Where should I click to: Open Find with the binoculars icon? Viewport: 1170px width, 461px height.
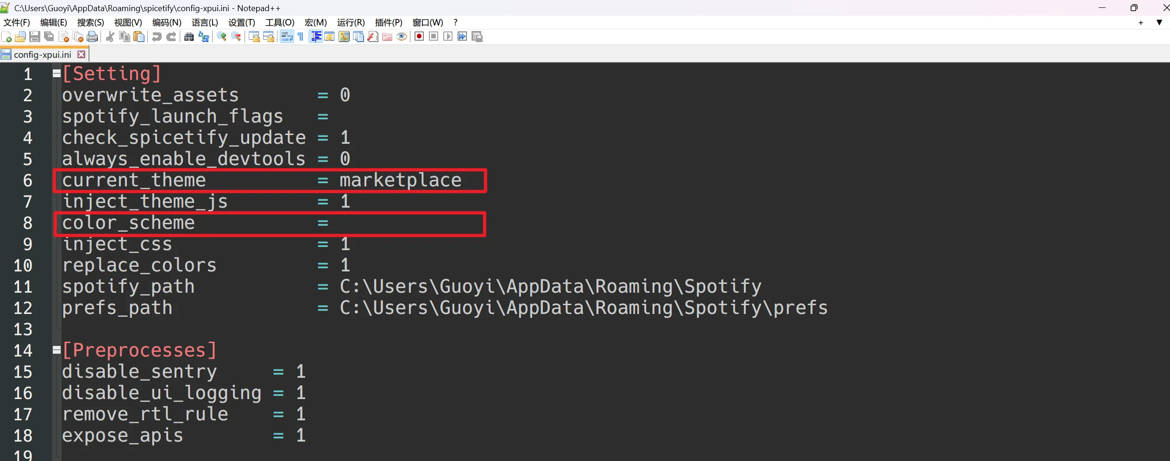[189, 37]
